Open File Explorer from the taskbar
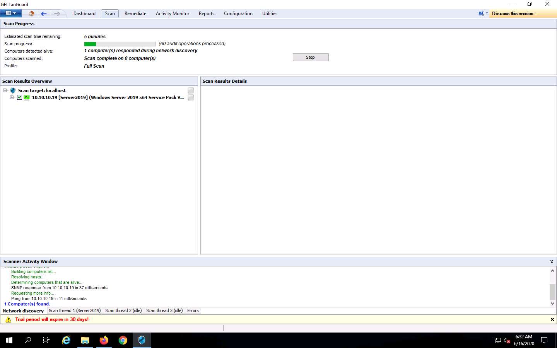The width and height of the screenshot is (557, 348). (x=85, y=340)
